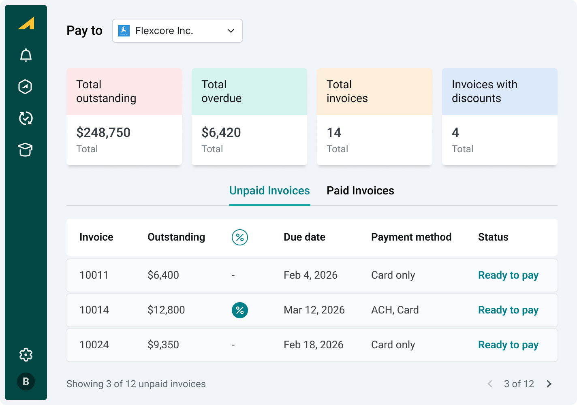
Task: Open the settings gear
Action: [x=26, y=355]
